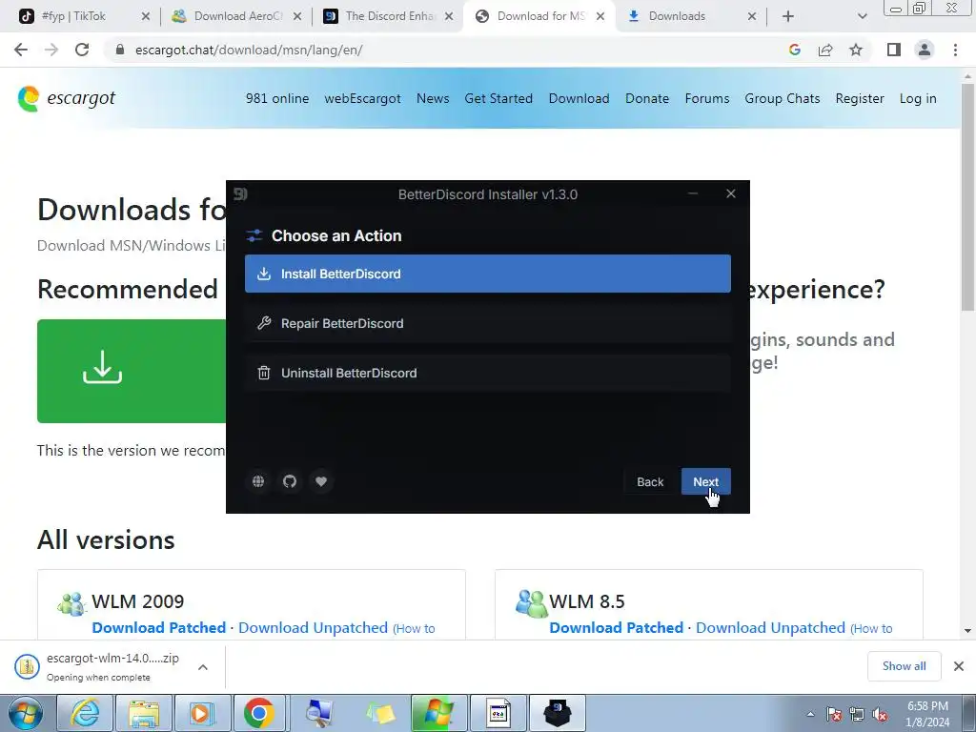Viewport: 976px width, 732px height.
Task: Click Back in BetterDiscord installer
Action: [650, 481]
